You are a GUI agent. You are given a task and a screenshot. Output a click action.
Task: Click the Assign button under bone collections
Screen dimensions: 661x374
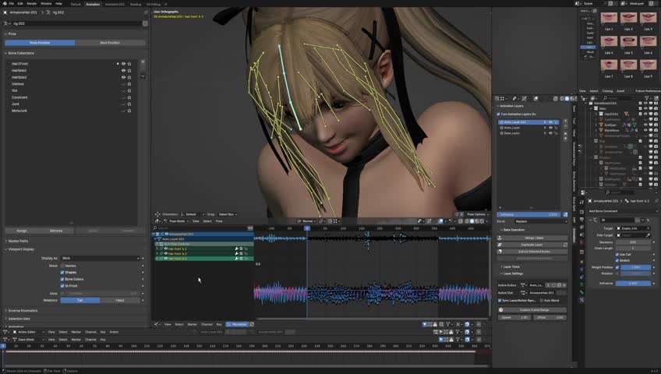click(x=22, y=231)
